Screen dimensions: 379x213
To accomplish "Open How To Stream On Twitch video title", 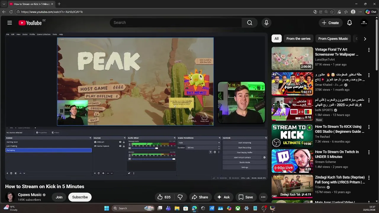I will [337, 154].
